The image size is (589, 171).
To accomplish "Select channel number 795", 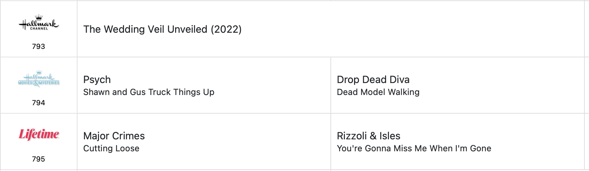I will point(39,159).
